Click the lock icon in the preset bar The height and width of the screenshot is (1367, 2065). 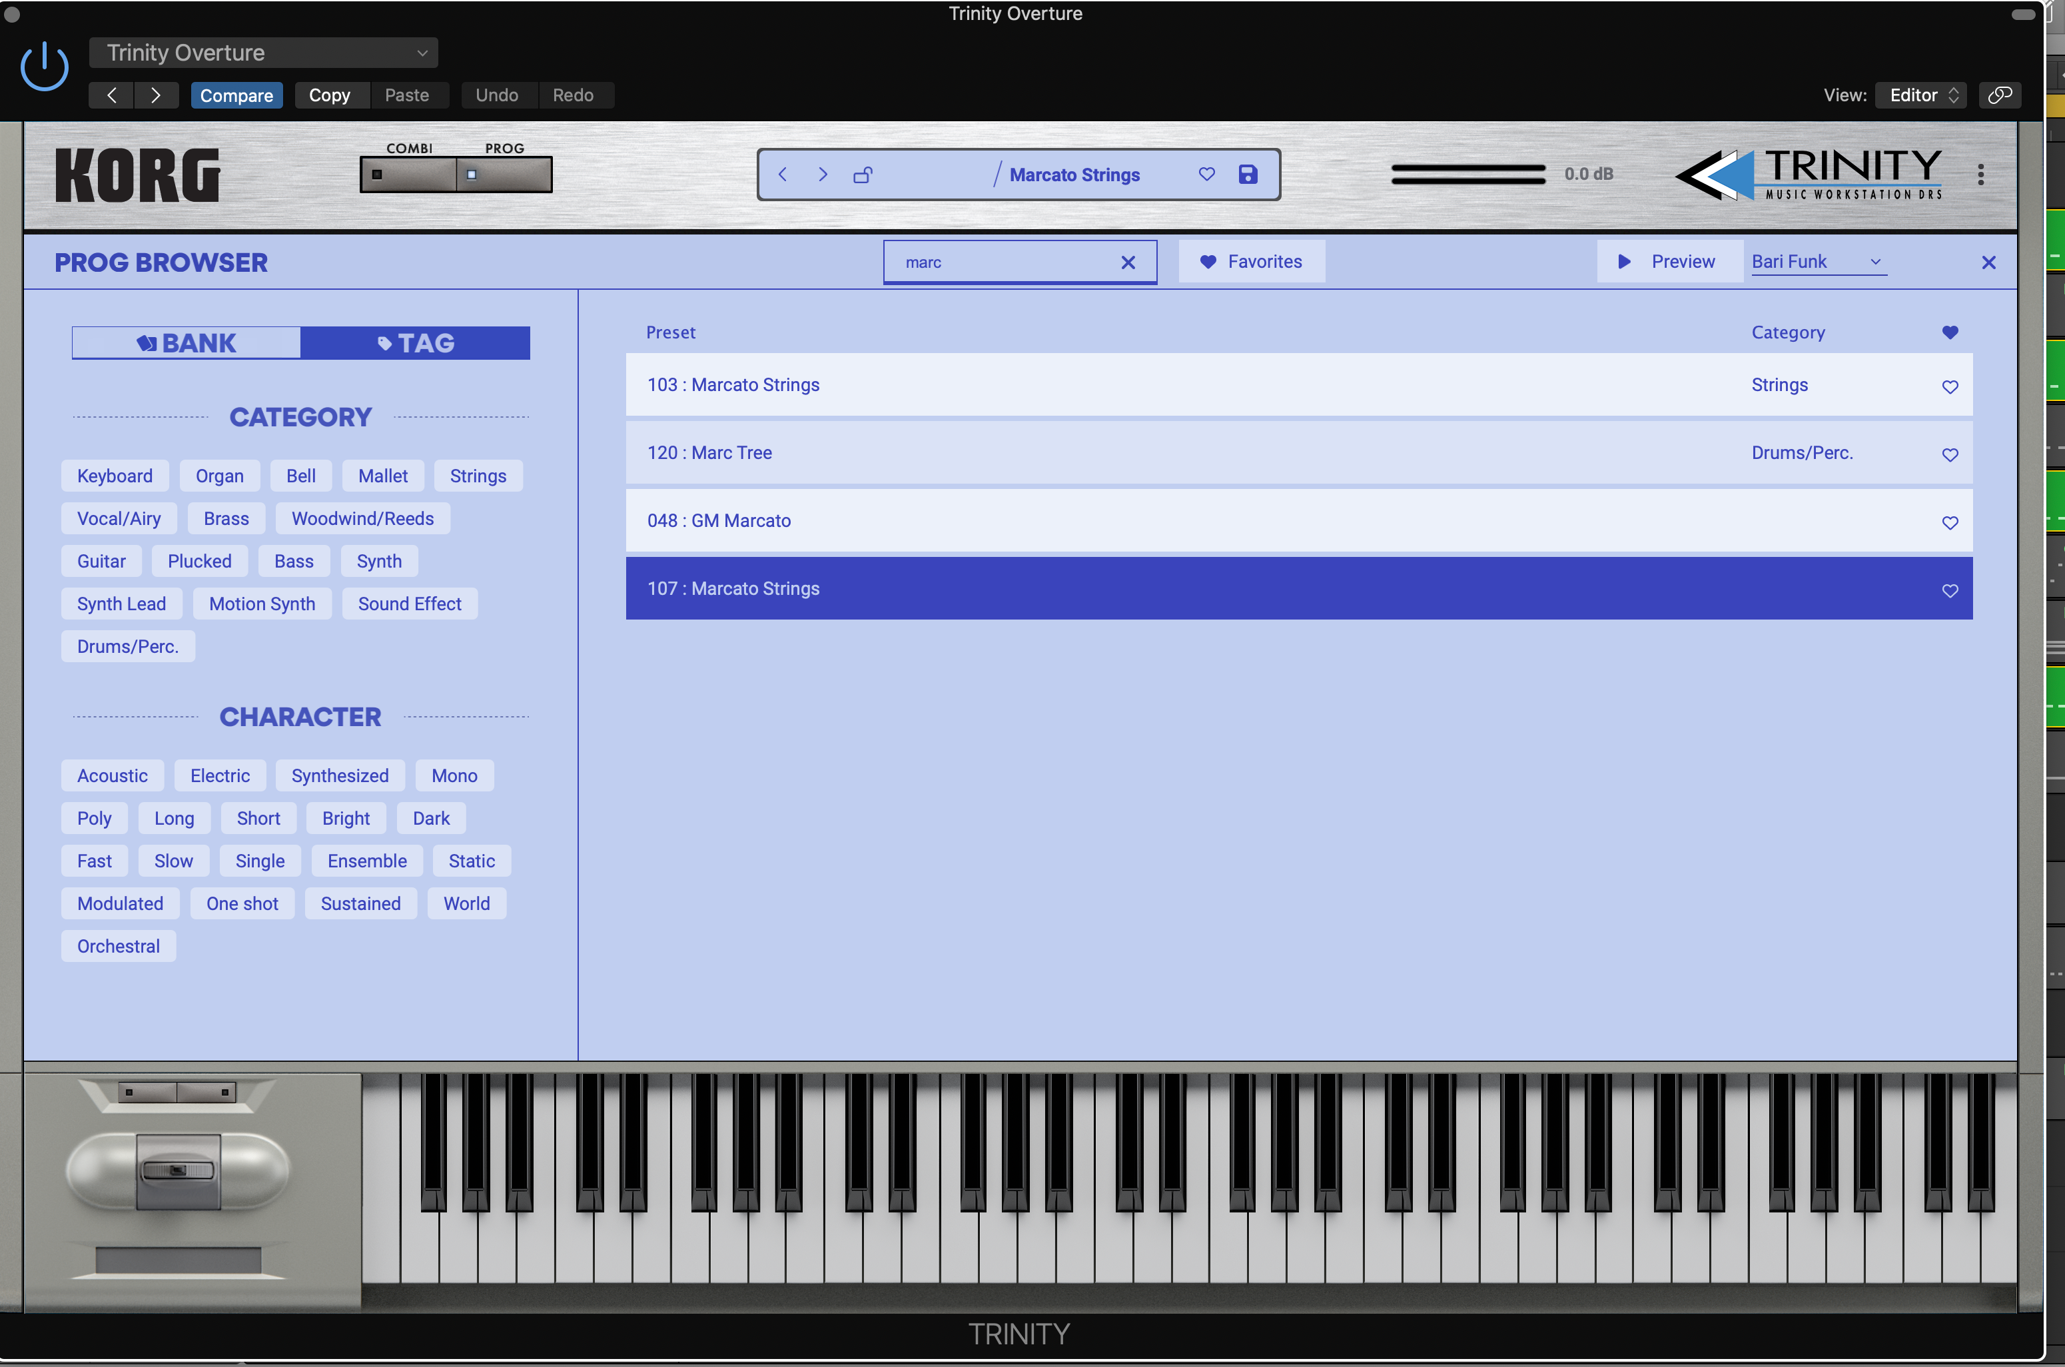click(x=862, y=175)
